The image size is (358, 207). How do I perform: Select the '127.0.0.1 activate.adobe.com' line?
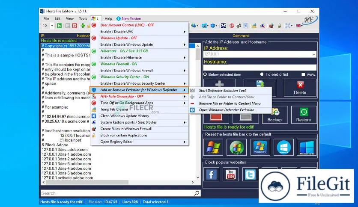coord(67,178)
